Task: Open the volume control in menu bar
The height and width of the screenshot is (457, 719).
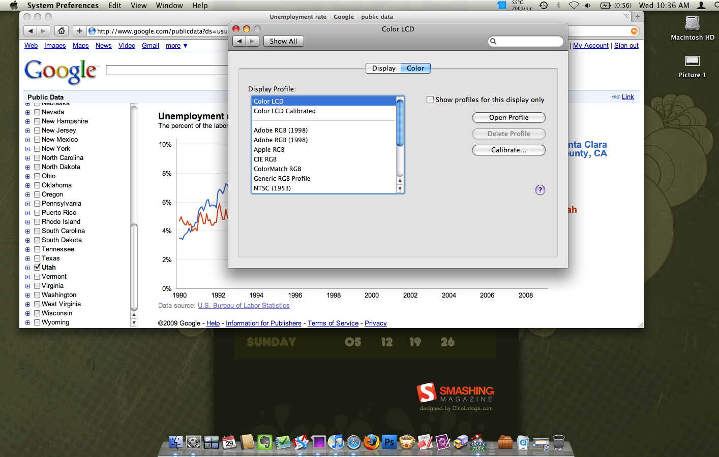Action: click(588, 6)
